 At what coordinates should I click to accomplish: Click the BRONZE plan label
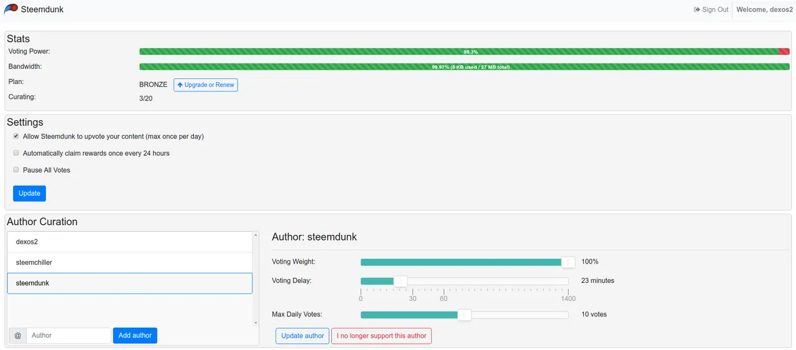point(153,85)
